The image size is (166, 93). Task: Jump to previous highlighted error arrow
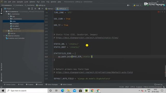click(162, 12)
